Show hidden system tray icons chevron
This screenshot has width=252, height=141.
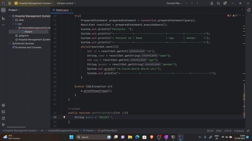tap(200, 137)
